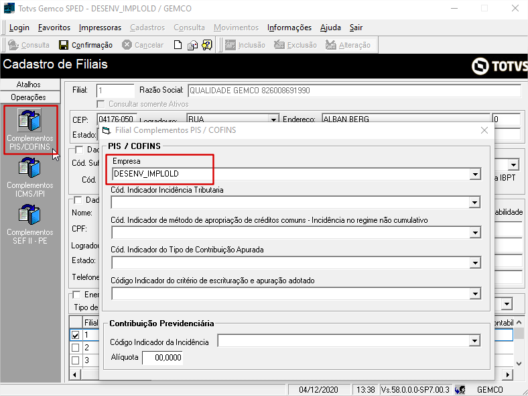Click the Cancelar toolbar icon

click(x=127, y=45)
